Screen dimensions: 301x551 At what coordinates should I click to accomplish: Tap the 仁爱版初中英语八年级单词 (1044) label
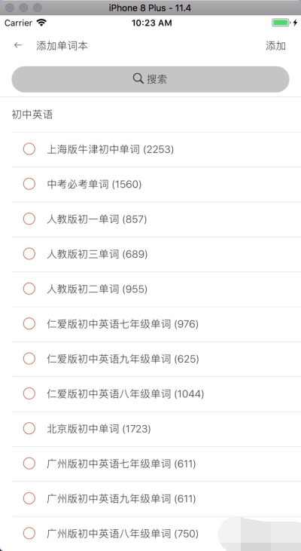(125, 393)
